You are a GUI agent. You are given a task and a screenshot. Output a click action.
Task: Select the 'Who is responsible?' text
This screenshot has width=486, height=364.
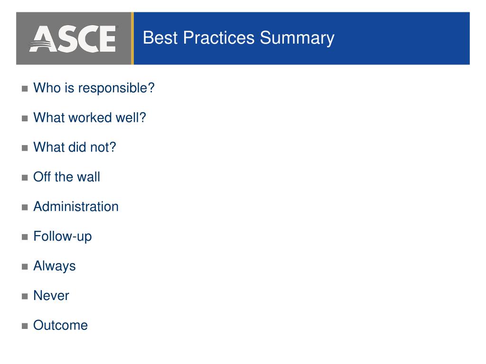(94, 88)
